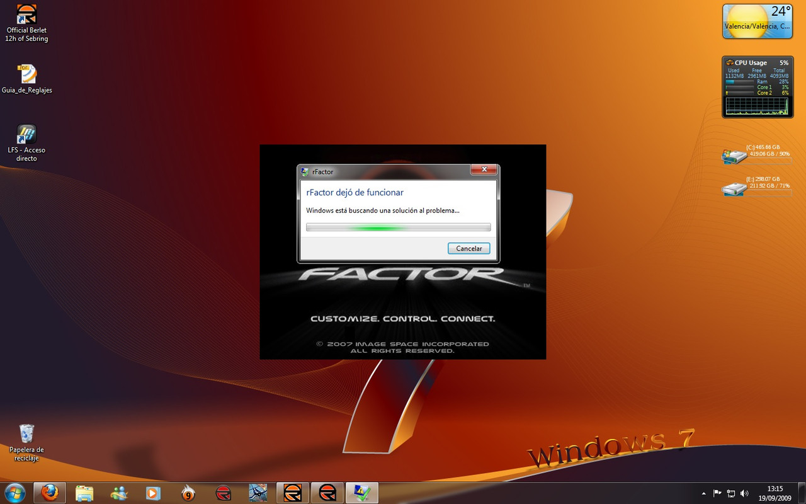This screenshot has width=806, height=504.
Task: Open the Action Center checkmark icon in taskbar
Action: pyautogui.click(x=362, y=492)
